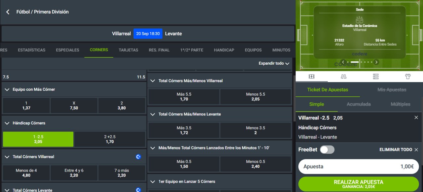This screenshot has width=423, height=192.
Task: Remove Villarreal -2.5 selection from ticket
Action: [416, 117]
